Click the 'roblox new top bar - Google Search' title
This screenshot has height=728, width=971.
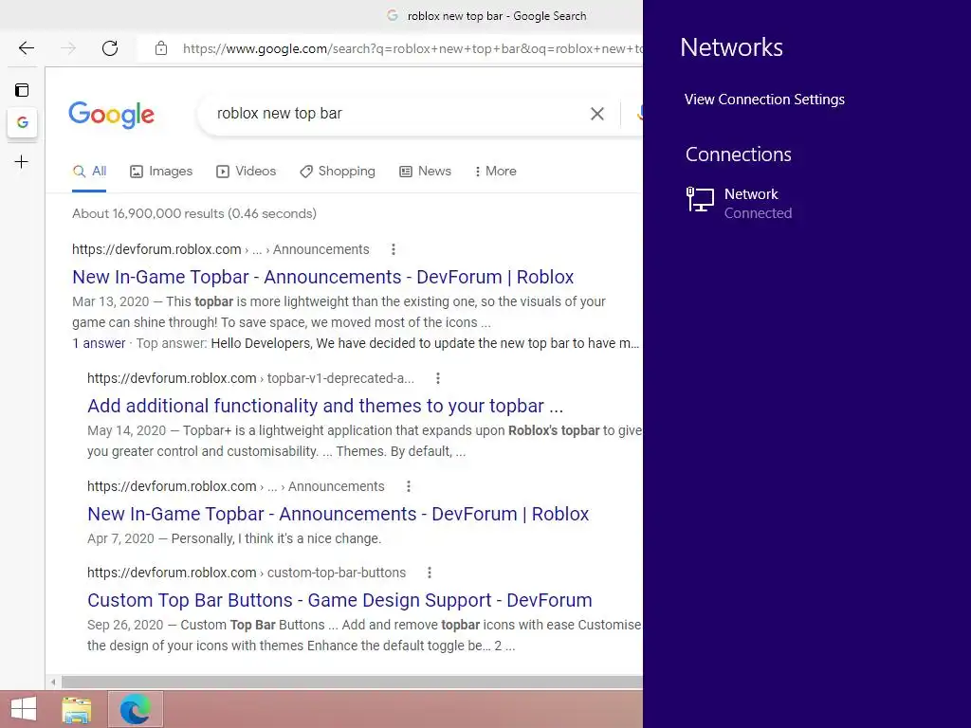click(x=497, y=16)
